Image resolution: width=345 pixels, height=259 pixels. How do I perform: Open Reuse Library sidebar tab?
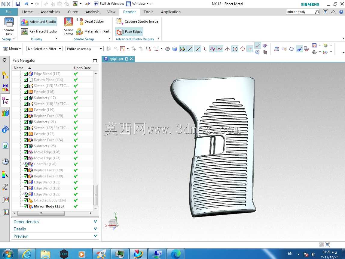pyautogui.click(x=5, y=113)
